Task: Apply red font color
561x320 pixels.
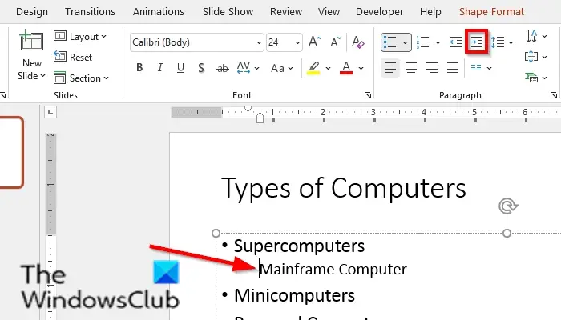Action: point(346,67)
